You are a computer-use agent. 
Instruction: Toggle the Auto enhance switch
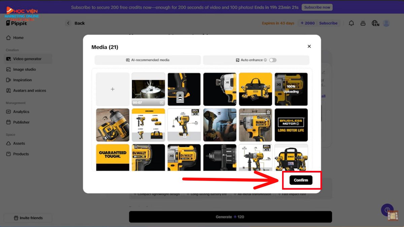click(x=273, y=60)
